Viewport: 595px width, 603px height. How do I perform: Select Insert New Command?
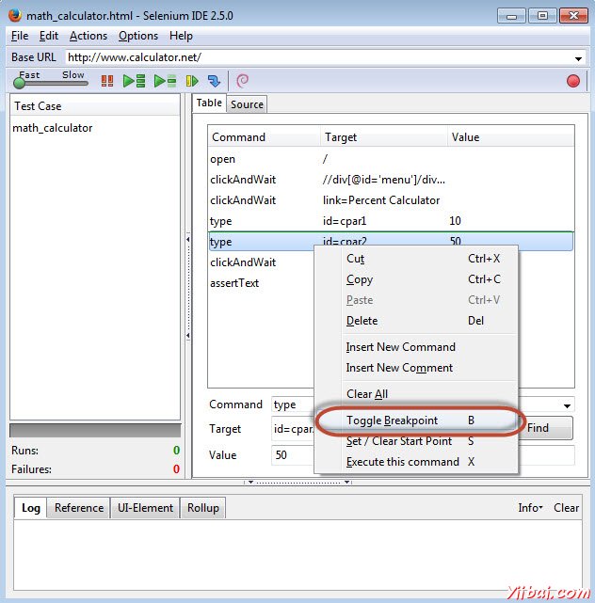click(416, 347)
